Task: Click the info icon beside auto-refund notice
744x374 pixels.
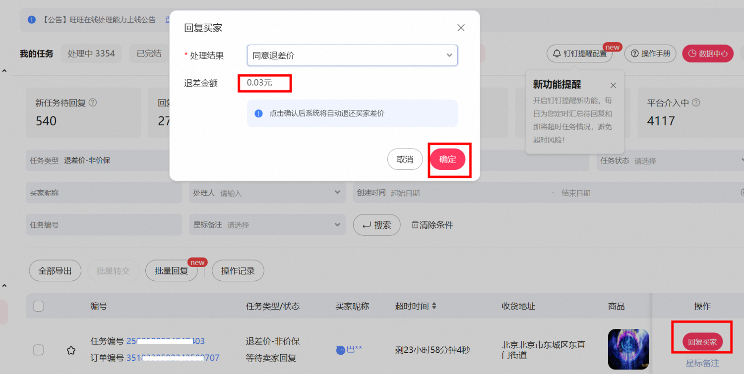Action: (x=258, y=113)
